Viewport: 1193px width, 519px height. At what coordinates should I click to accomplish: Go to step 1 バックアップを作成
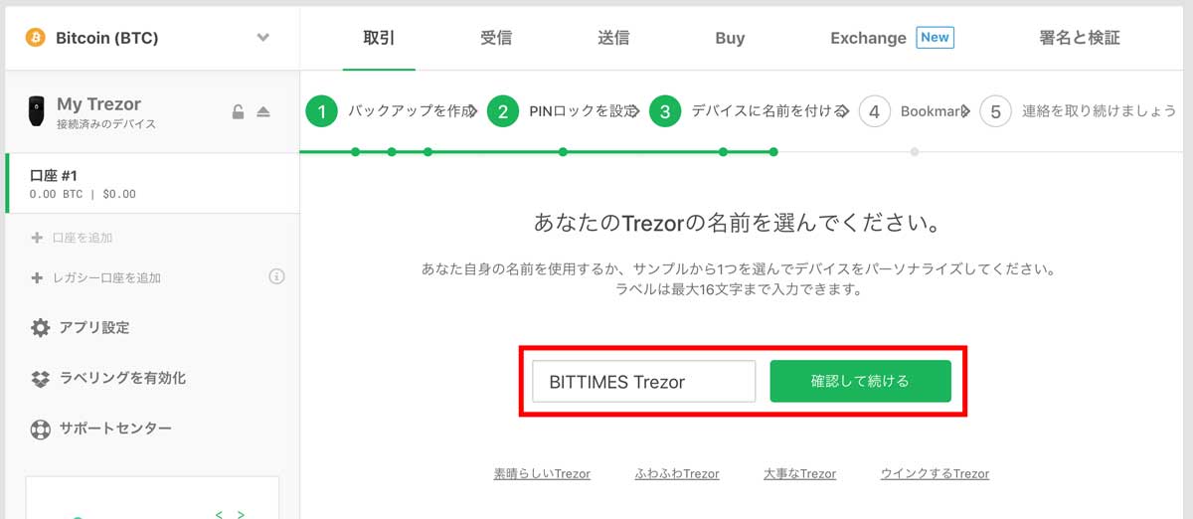point(391,111)
